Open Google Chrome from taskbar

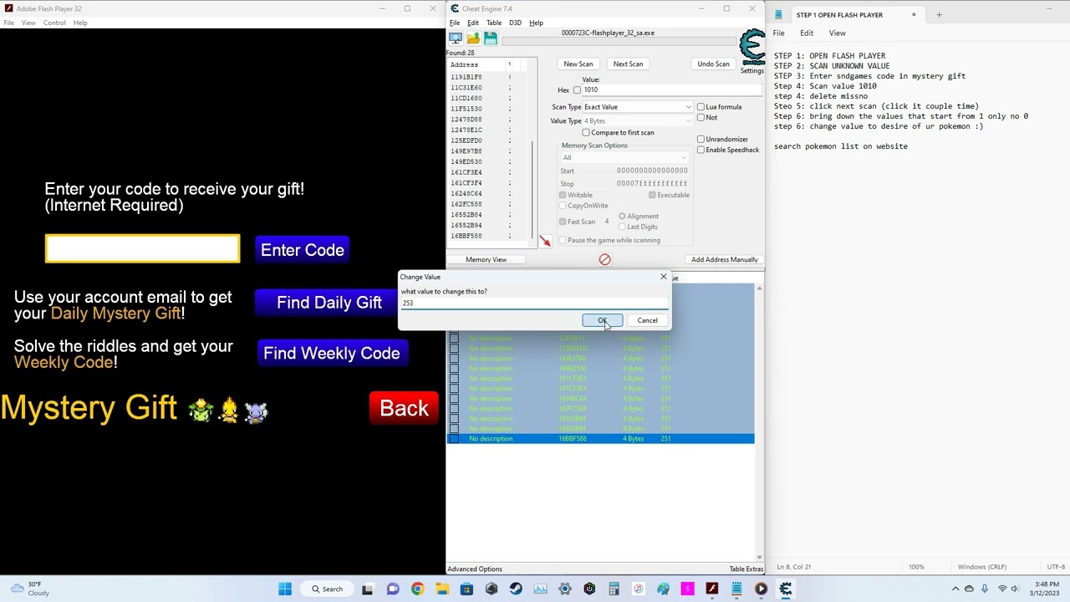417,589
